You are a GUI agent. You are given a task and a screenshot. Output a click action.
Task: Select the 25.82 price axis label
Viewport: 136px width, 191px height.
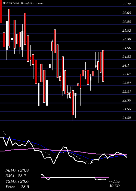pos(127,31)
